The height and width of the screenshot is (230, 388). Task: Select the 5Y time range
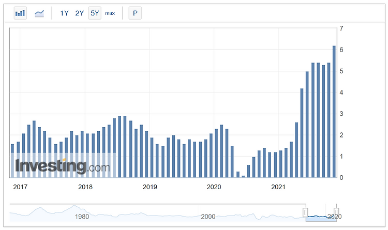(95, 13)
